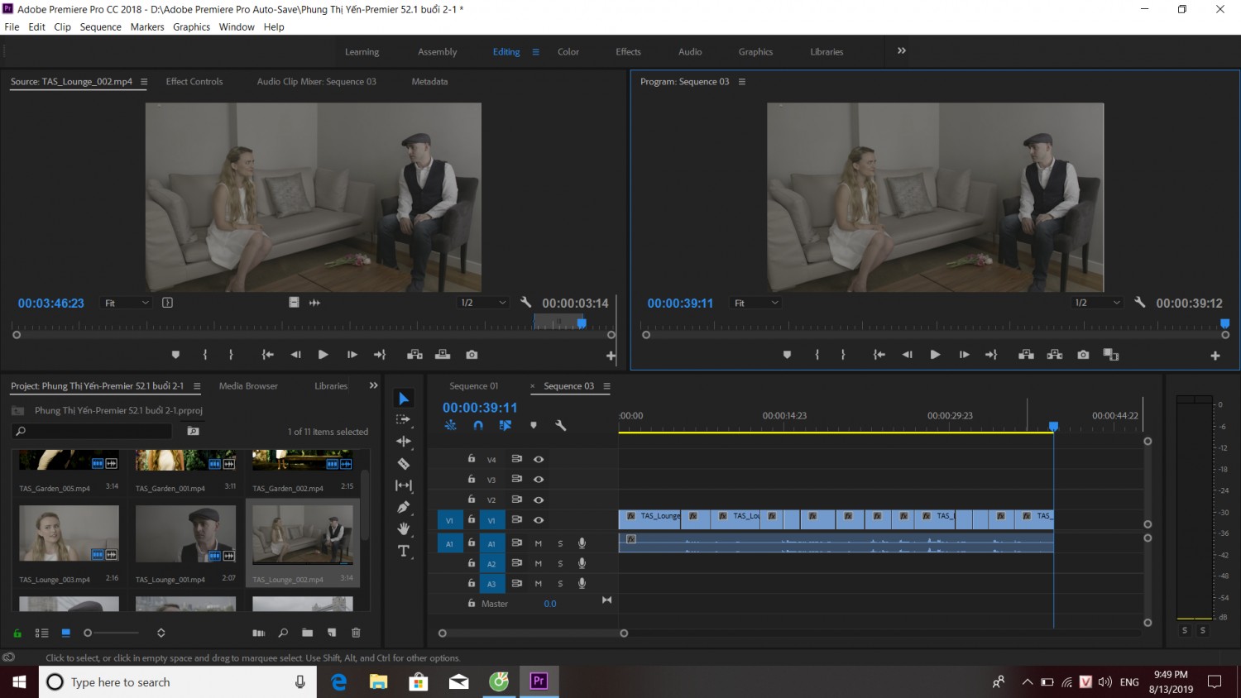Image resolution: width=1241 pixels, height=698 pixels.
Task: Click the timeline playhead marker
Action: (1053, 426)
